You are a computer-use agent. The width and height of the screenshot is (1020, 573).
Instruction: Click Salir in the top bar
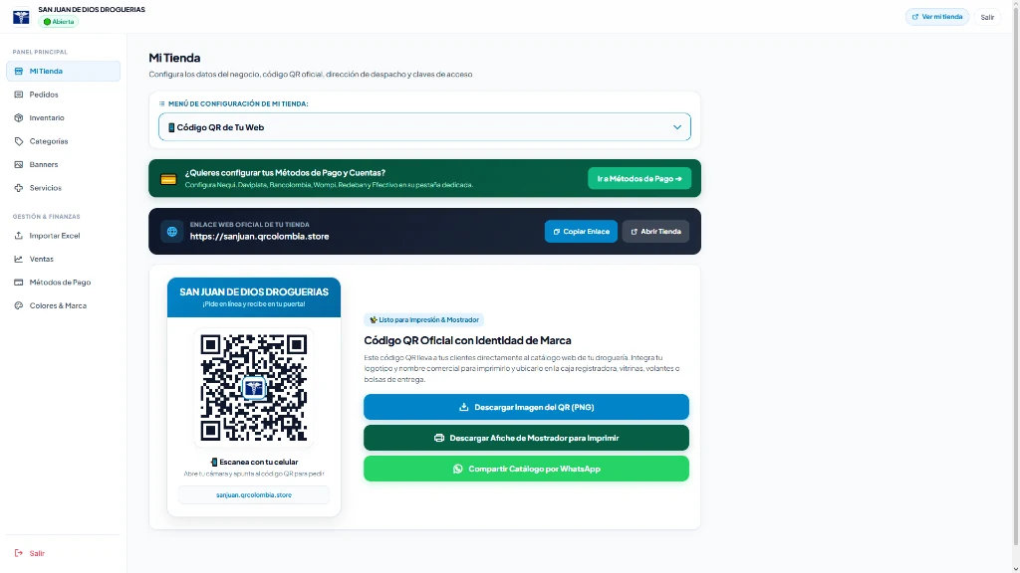point(987,17)
